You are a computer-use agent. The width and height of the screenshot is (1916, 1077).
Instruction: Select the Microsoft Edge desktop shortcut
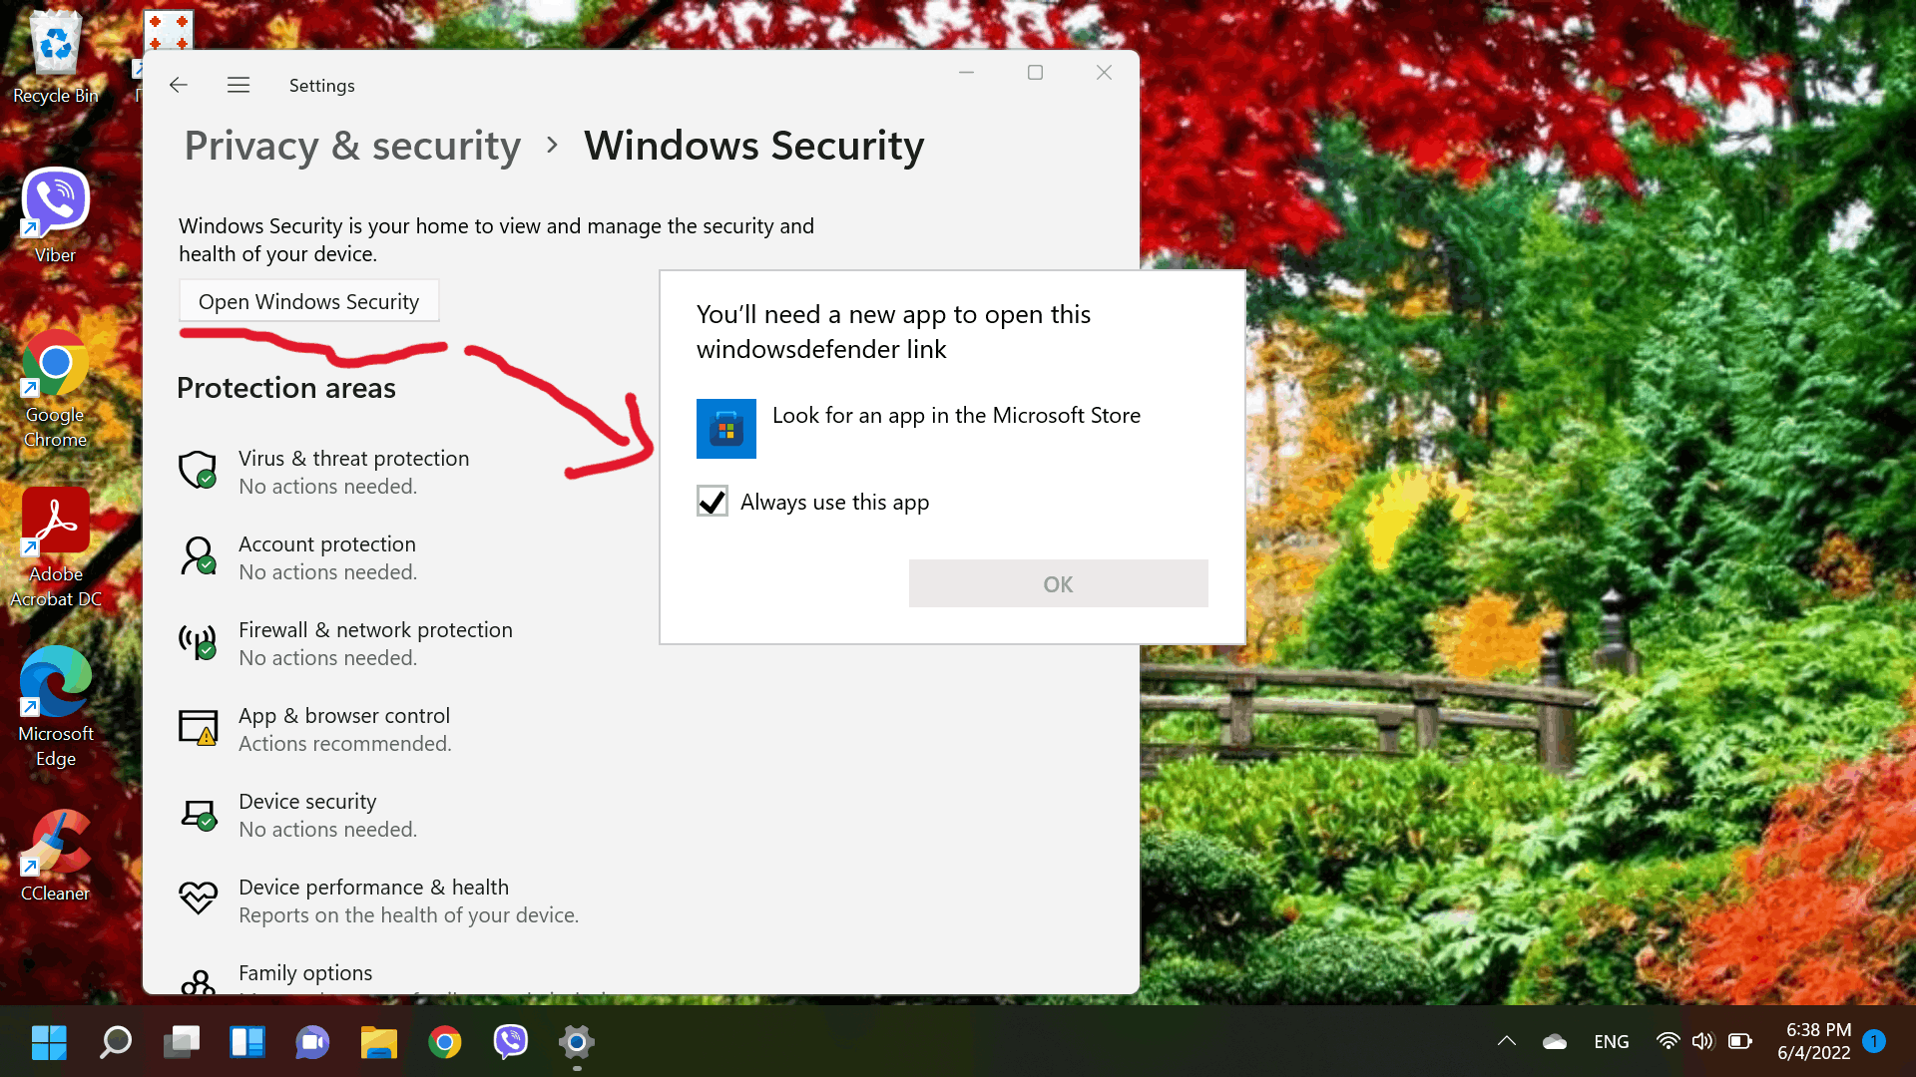coord(56,708)
